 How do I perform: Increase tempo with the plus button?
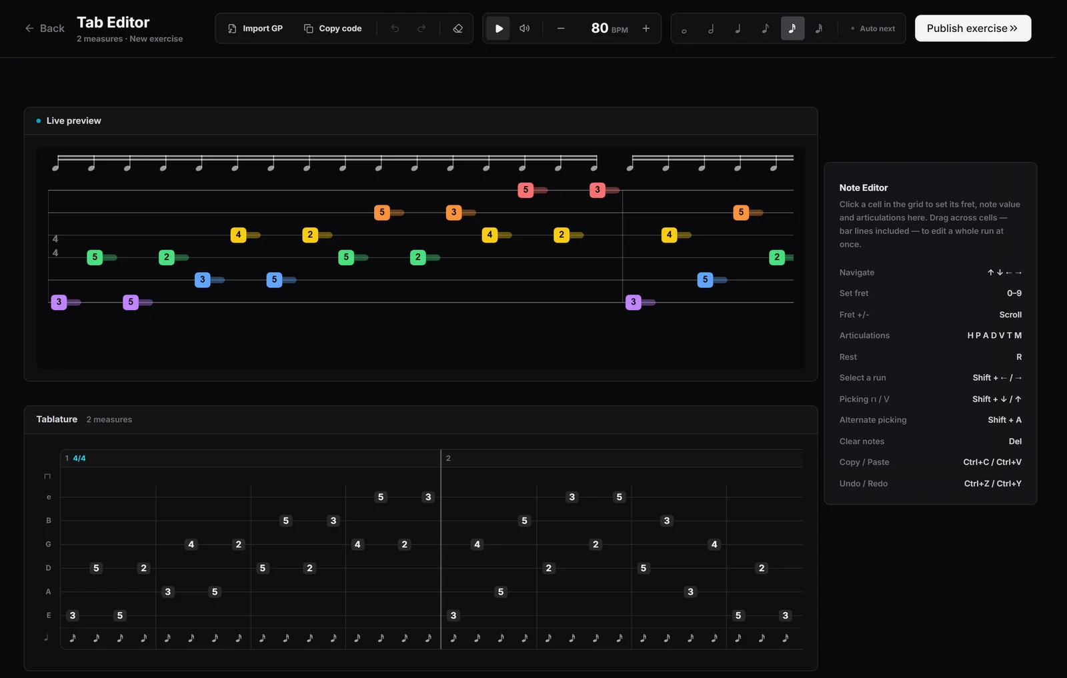(646, 29)
